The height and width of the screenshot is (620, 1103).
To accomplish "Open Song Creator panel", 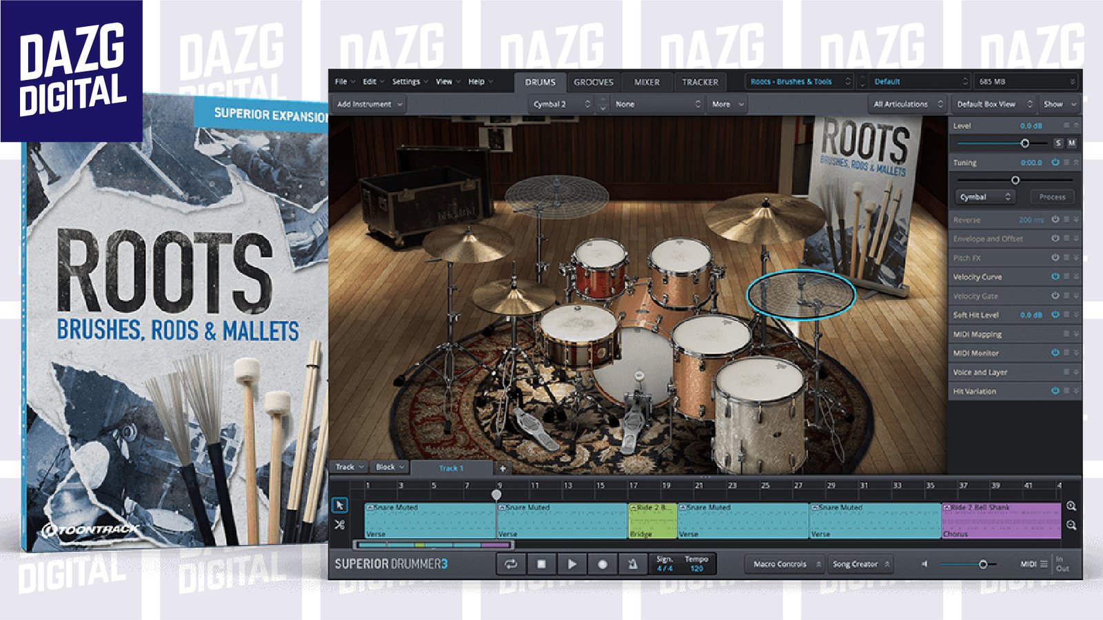I will (x=860, y=564).
